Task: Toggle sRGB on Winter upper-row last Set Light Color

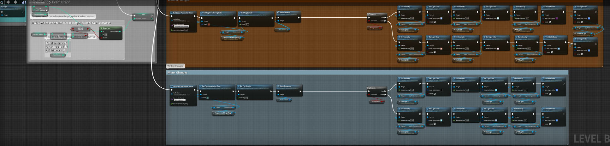Action: point(550,94)
